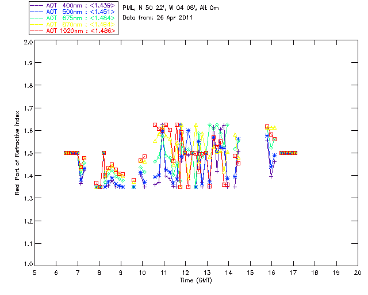
Task: Click the purple dashed line sample in legend
Action: tap(37, 5)
